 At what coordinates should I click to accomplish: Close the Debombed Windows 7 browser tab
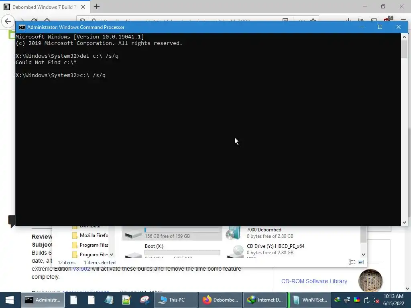click(x=83, y=7)
